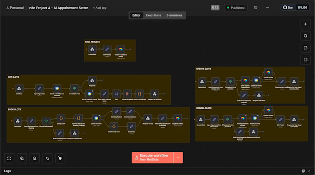The image size is (315, 175).
Task: Select Create an event Google Calendar node
Action: (96, 118)
